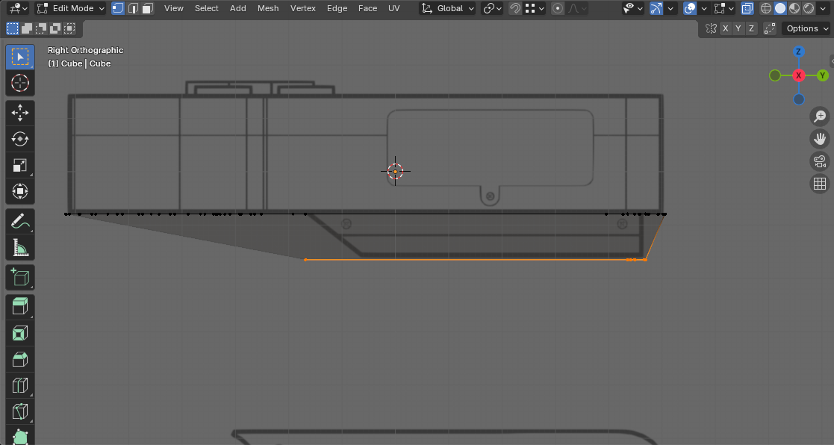The height and width of the screenshot is (445, 834).
Task: Set selection mode to Invert
Action: [x=55, y=28]
